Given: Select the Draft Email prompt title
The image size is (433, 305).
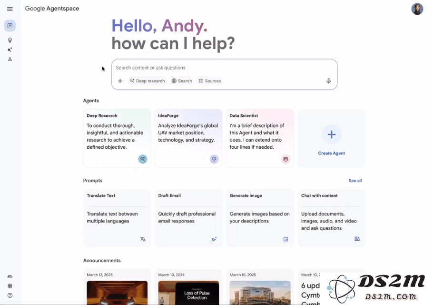Looking at the screenshot, I should click(169, 195).
